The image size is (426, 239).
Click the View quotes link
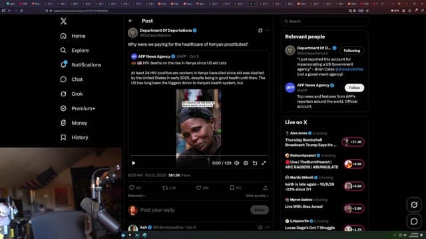[x=257, y=196]
